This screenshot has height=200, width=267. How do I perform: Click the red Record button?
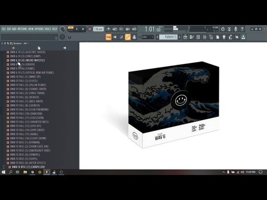coord(90,29)
